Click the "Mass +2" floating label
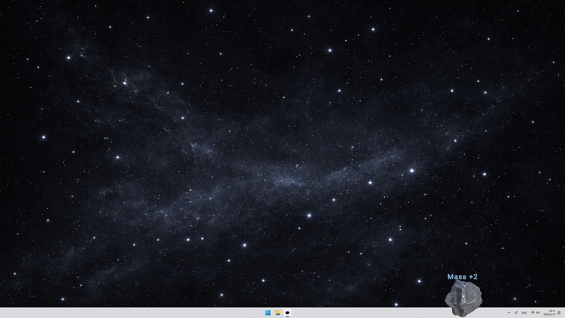 tap(462, 277)
